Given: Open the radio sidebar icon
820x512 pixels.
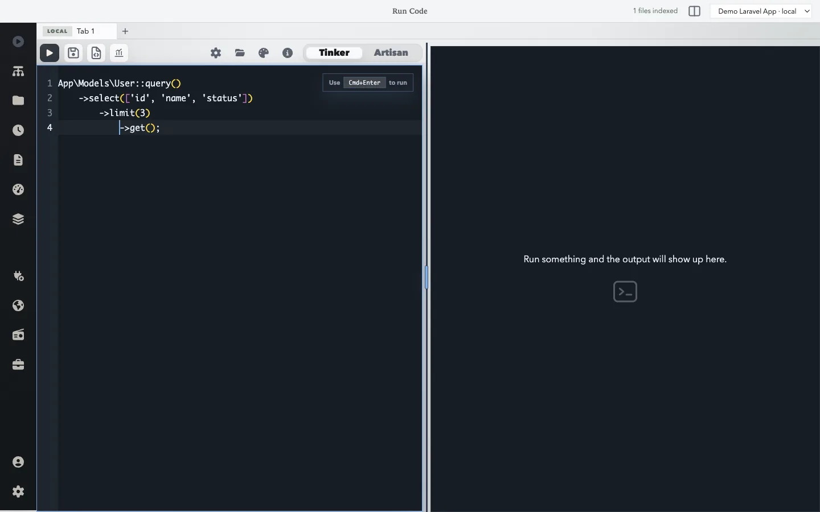Looking at the screenshot, I should 18,335.
